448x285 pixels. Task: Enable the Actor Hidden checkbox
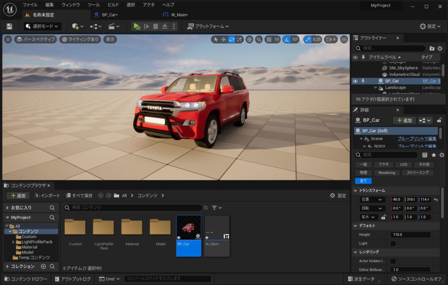pos(393,261)
